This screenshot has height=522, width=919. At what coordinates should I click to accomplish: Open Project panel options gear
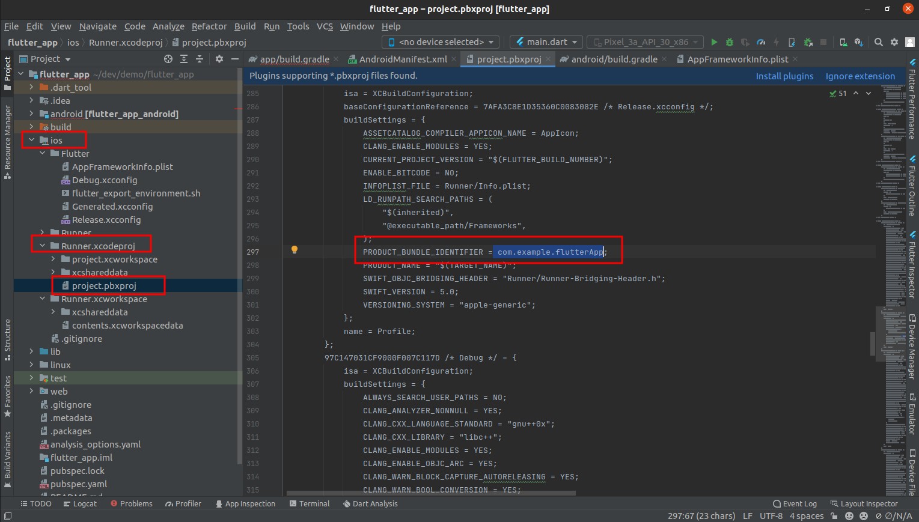pyautogui.click(x=219, y=59)
